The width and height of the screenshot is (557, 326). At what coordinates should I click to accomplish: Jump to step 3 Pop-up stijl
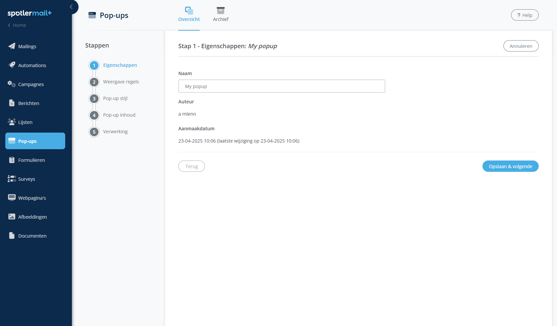coord(115,98)
